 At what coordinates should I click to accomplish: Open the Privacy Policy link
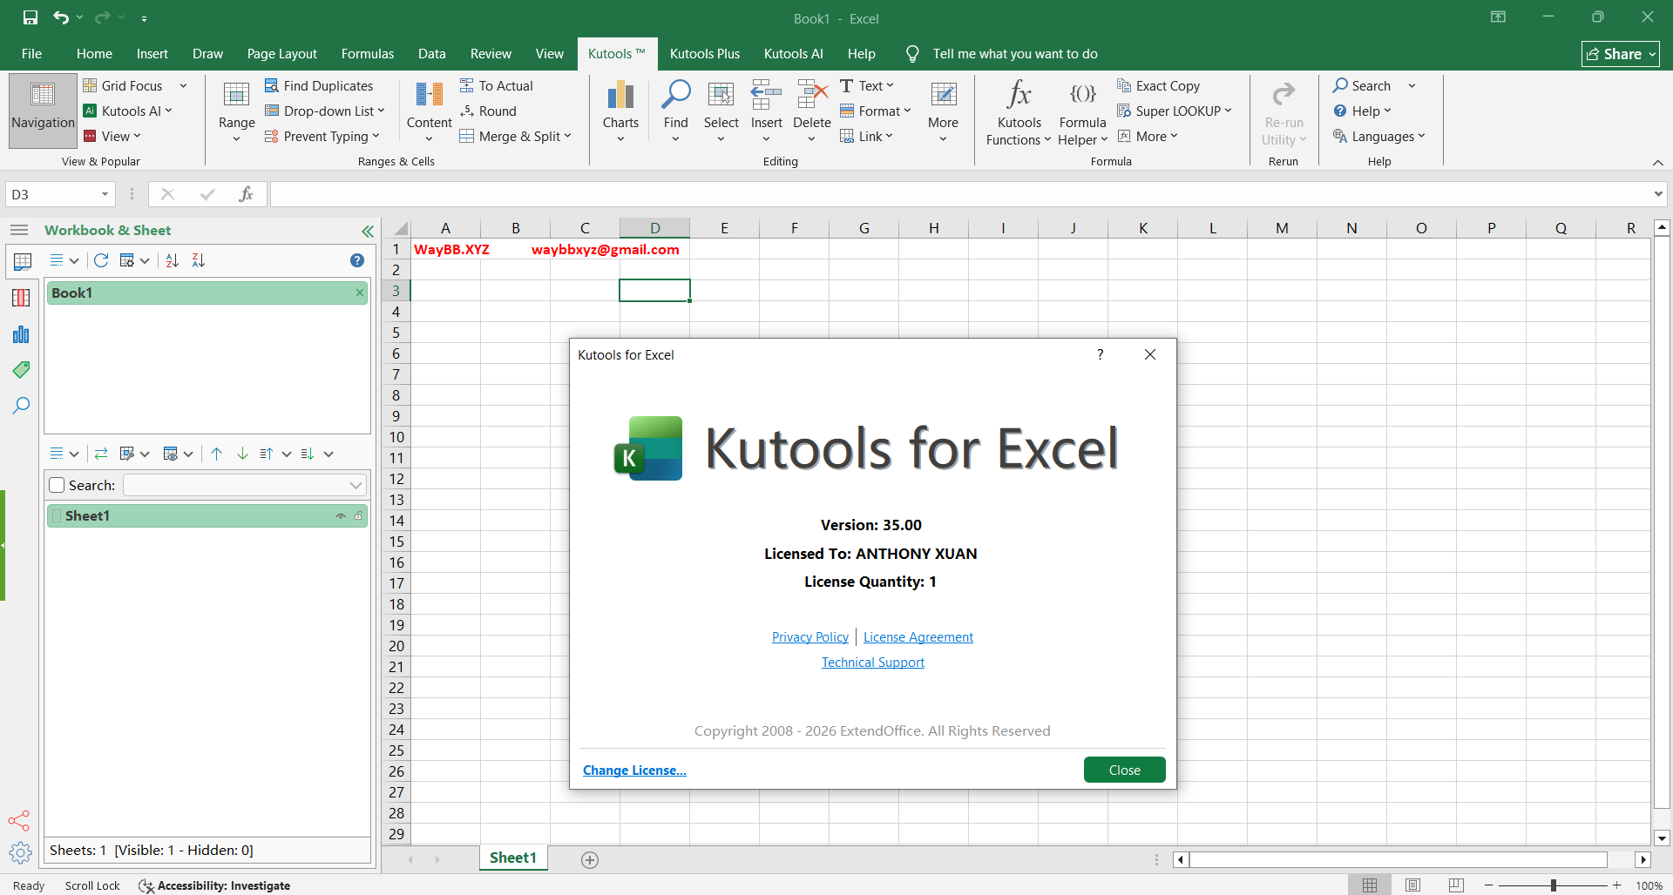810,637
